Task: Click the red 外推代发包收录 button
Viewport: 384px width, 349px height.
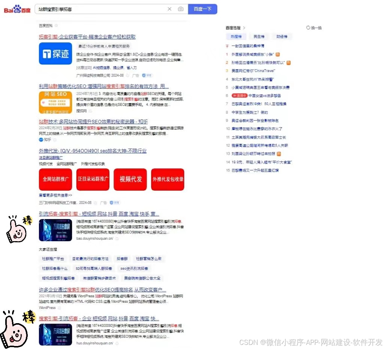Action: 168,179
